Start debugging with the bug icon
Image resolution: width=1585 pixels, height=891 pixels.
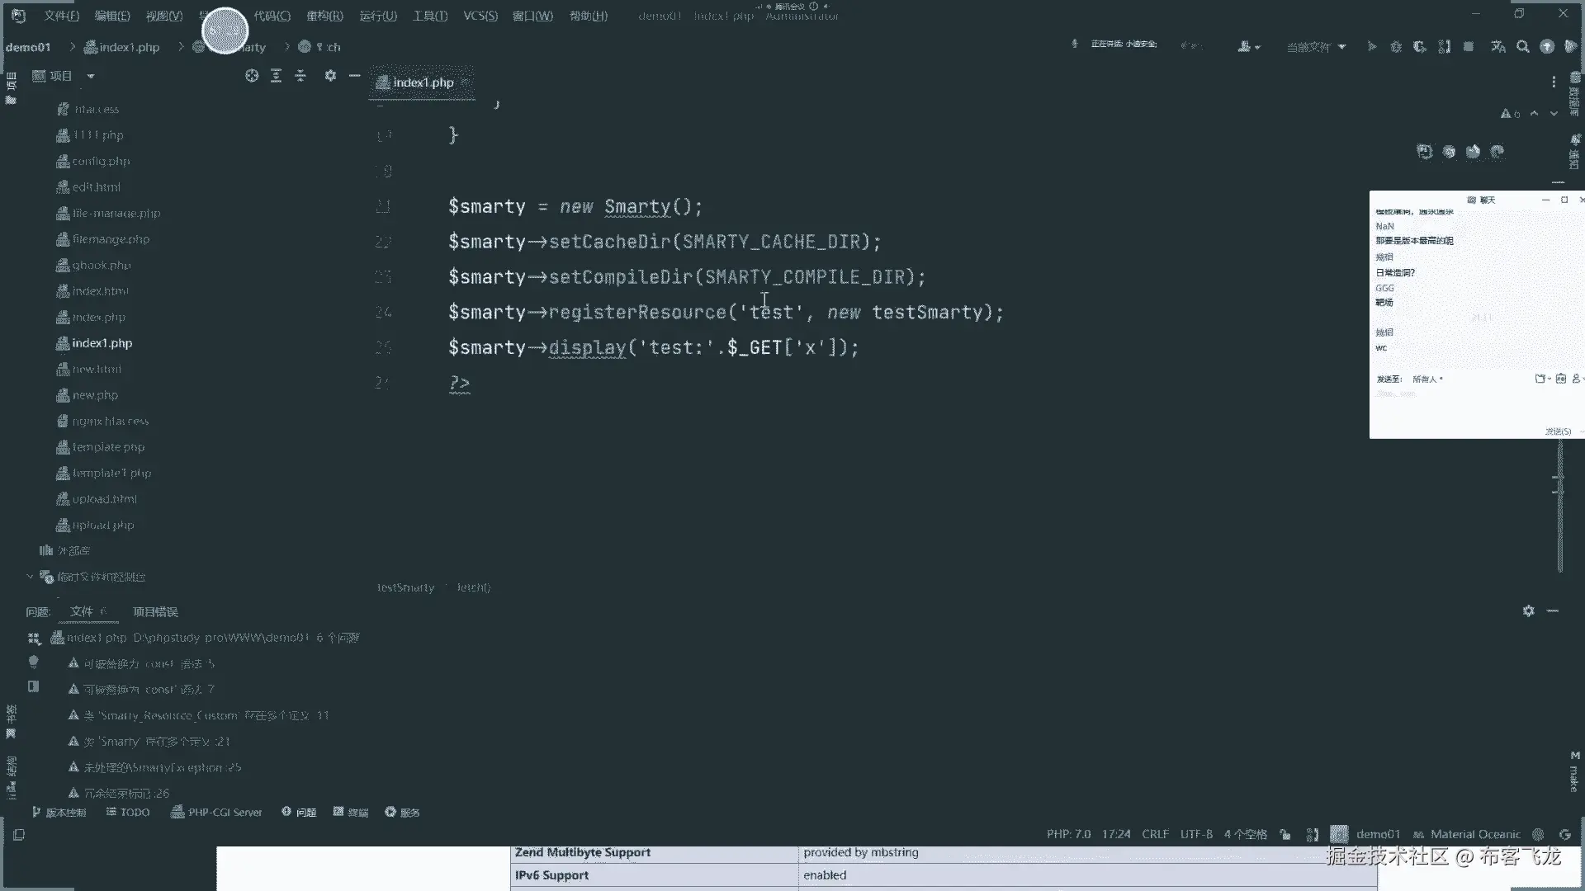tap(1396, 47)
